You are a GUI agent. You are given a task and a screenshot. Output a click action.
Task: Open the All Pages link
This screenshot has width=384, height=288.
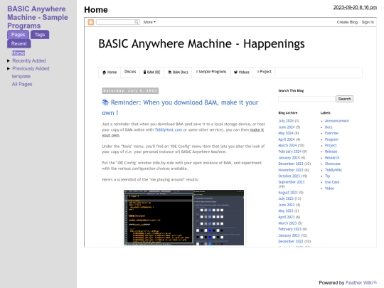coord(22,84)
